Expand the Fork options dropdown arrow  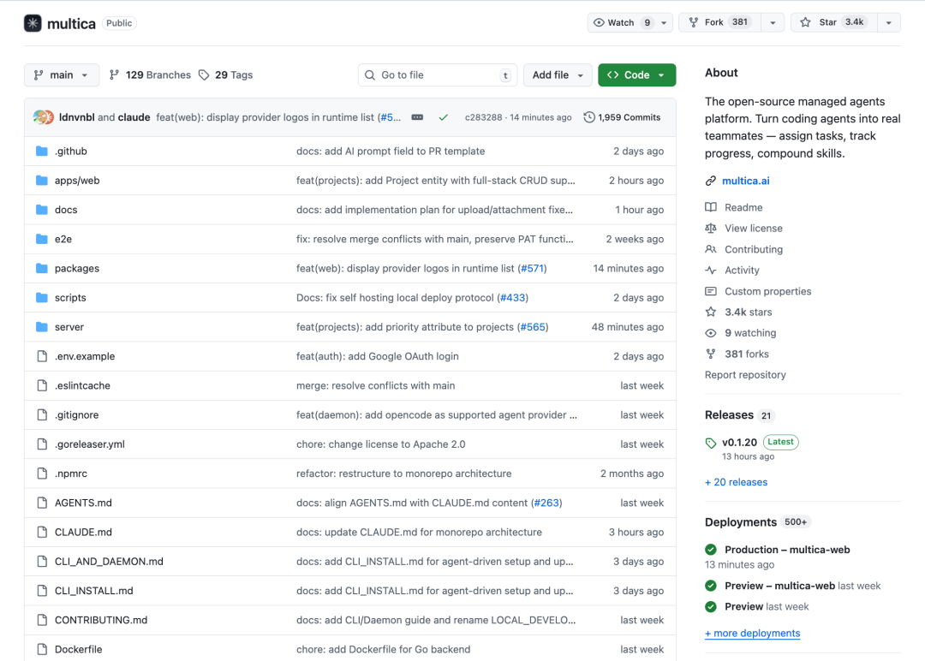pyautogui.click(x=773, y=22)
